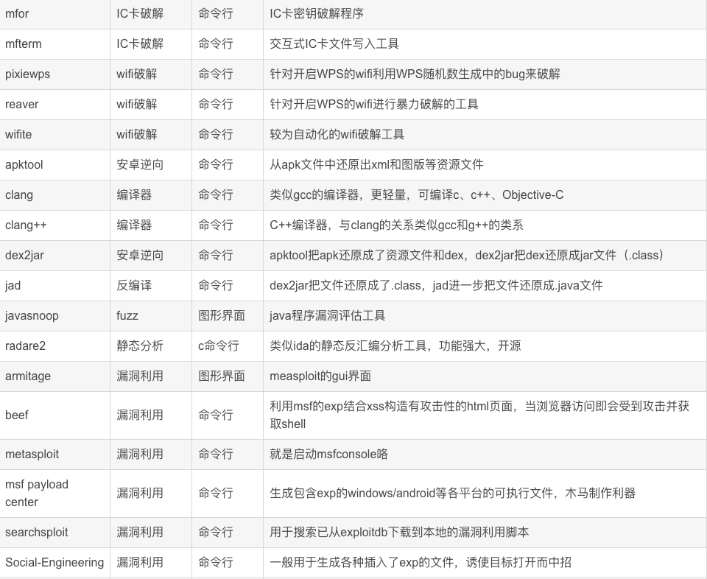
Task: Click '漏洞利用' in the beef row
Action: [x=140, y=415]
